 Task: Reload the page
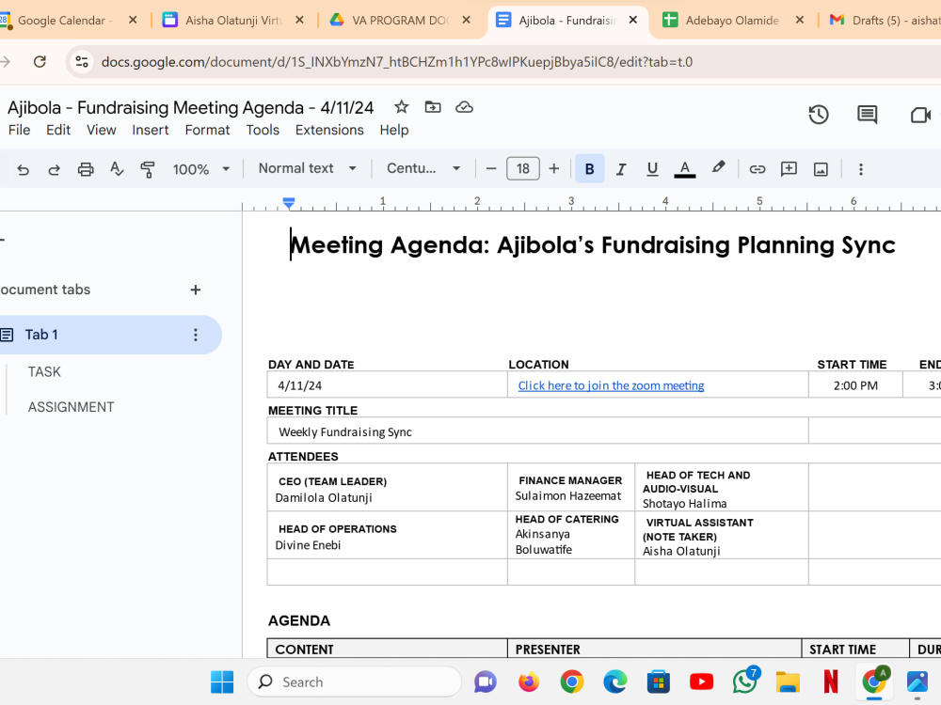pyautogui.click(x=40, y=62)
